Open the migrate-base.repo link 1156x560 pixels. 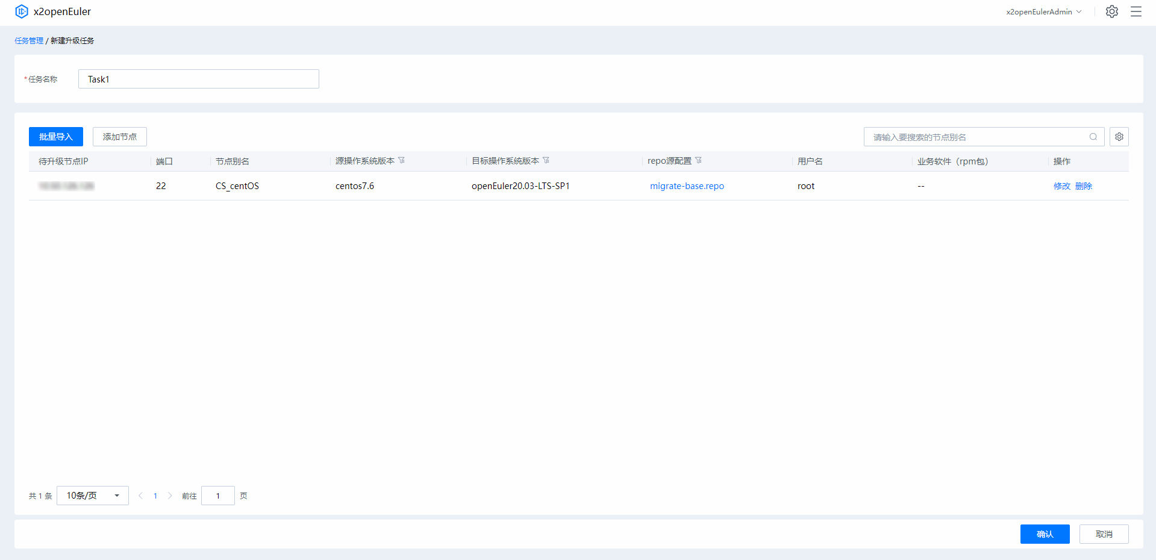tap(687, 186)
